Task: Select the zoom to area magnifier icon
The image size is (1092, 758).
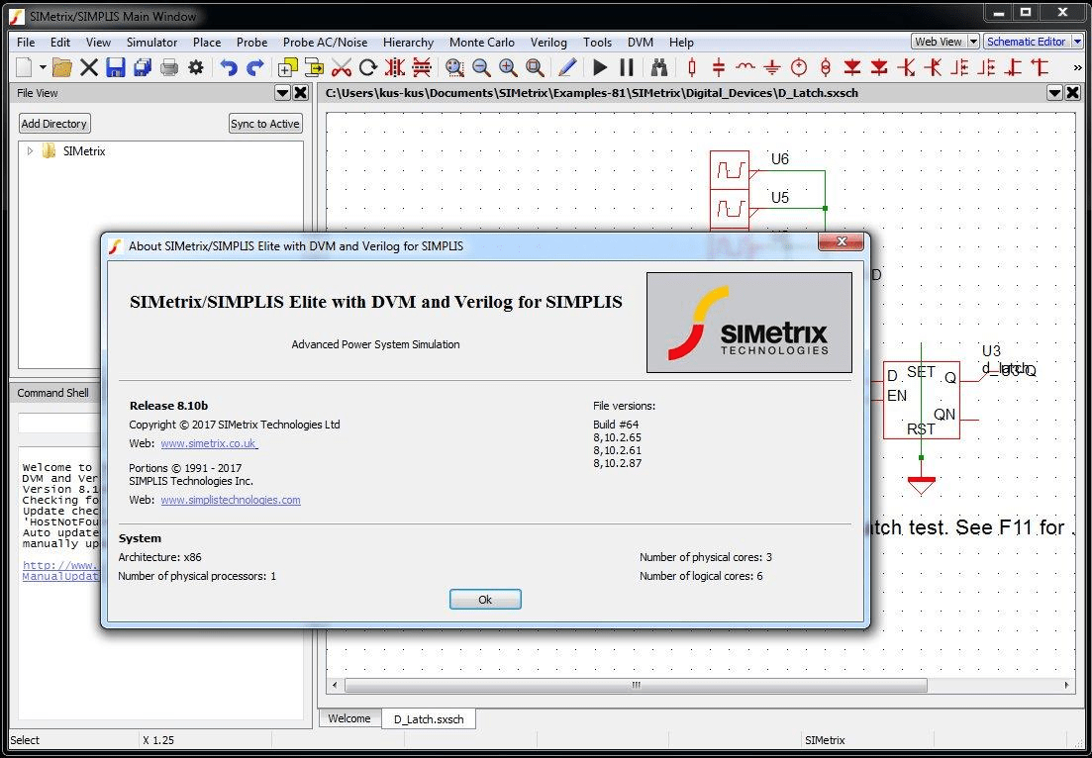Action: click(454, 67)
